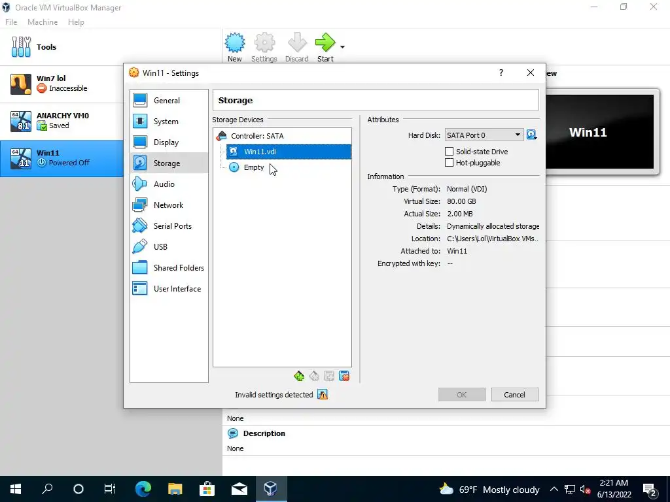Image resolution: width=670 pixels, height=502 pixels.
Task: Select Controller: SATA in storage tree
Action: pos(282,136)
